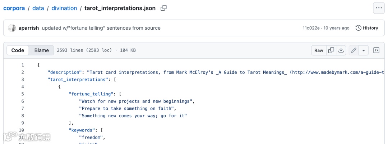The image size is (388, 144).
Task: Select line number 5
Action: pos(22,94)
